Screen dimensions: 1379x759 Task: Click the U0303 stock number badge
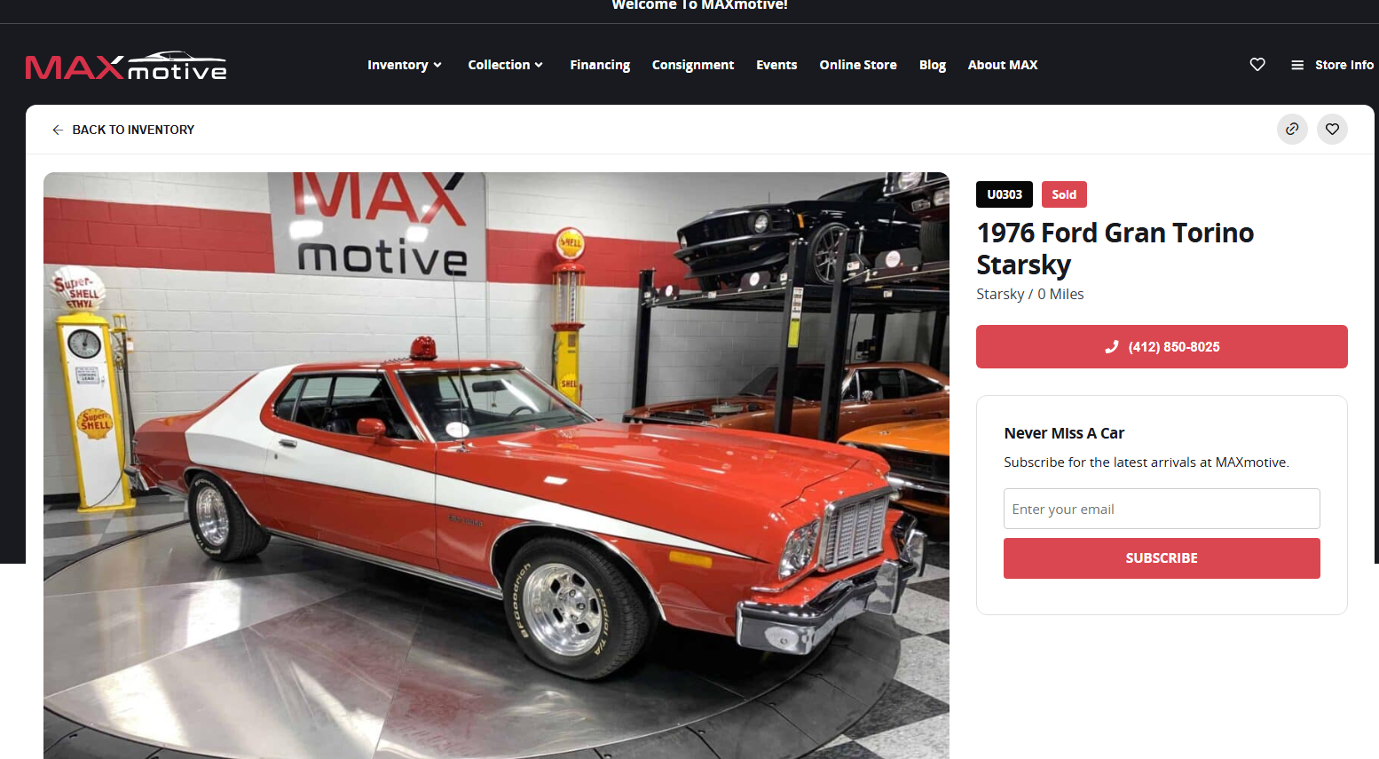[x=1005, y=194]
